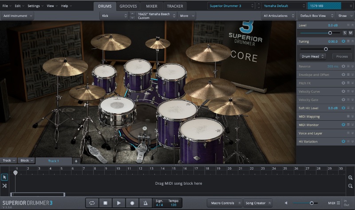This screenshot has width=355, height=210.
Task: Enable Envelope and Offset power switch
Action: 343,75
